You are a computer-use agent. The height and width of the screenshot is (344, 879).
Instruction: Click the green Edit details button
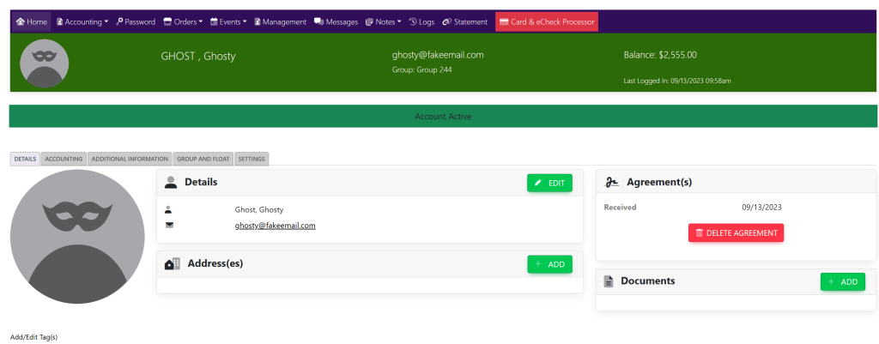point(549,183)
